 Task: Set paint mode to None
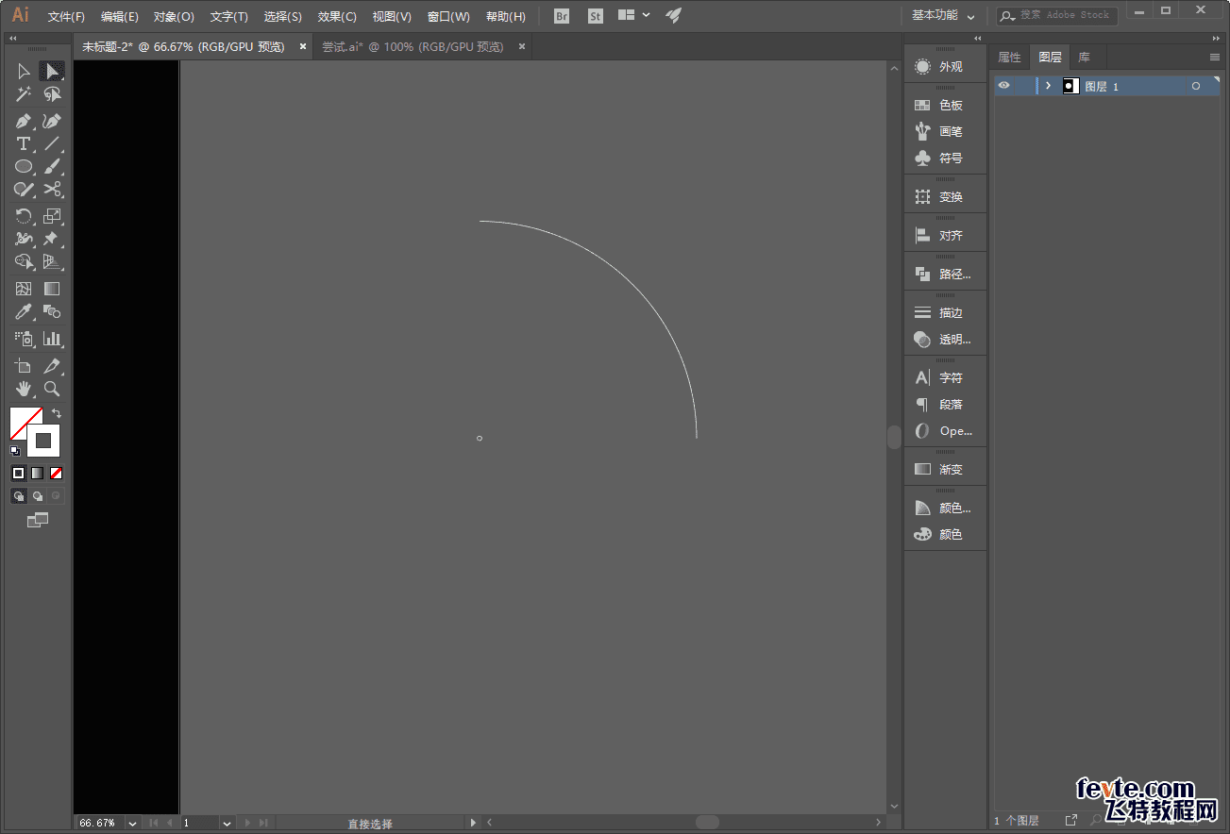pyautogui.click(x=56, y=473)
